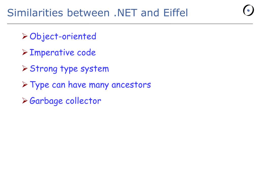Click the word many in the fourth bullet
Screen dimensions: 260x195
(99, 85)
